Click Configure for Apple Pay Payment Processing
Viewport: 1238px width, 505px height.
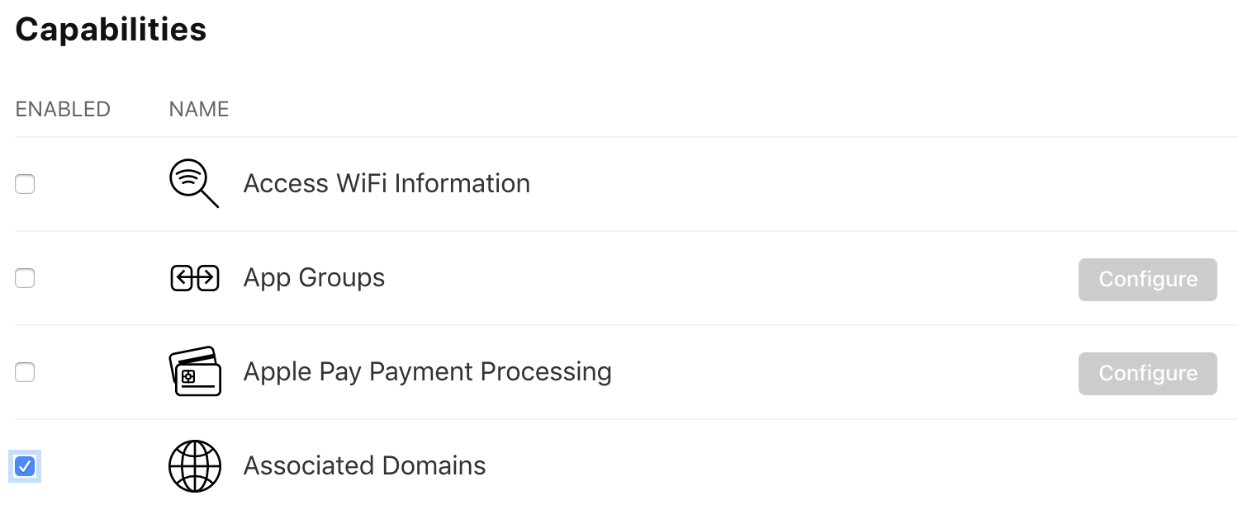point(1147,373)
